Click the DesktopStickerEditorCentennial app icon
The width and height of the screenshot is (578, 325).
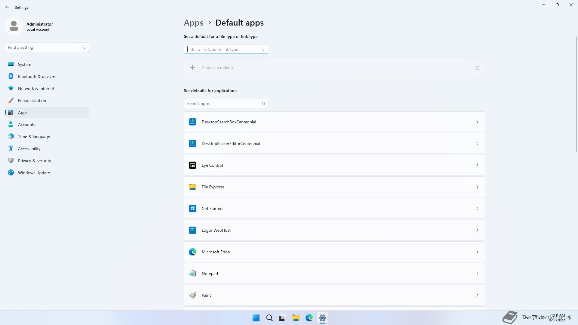tap(193, 144)
